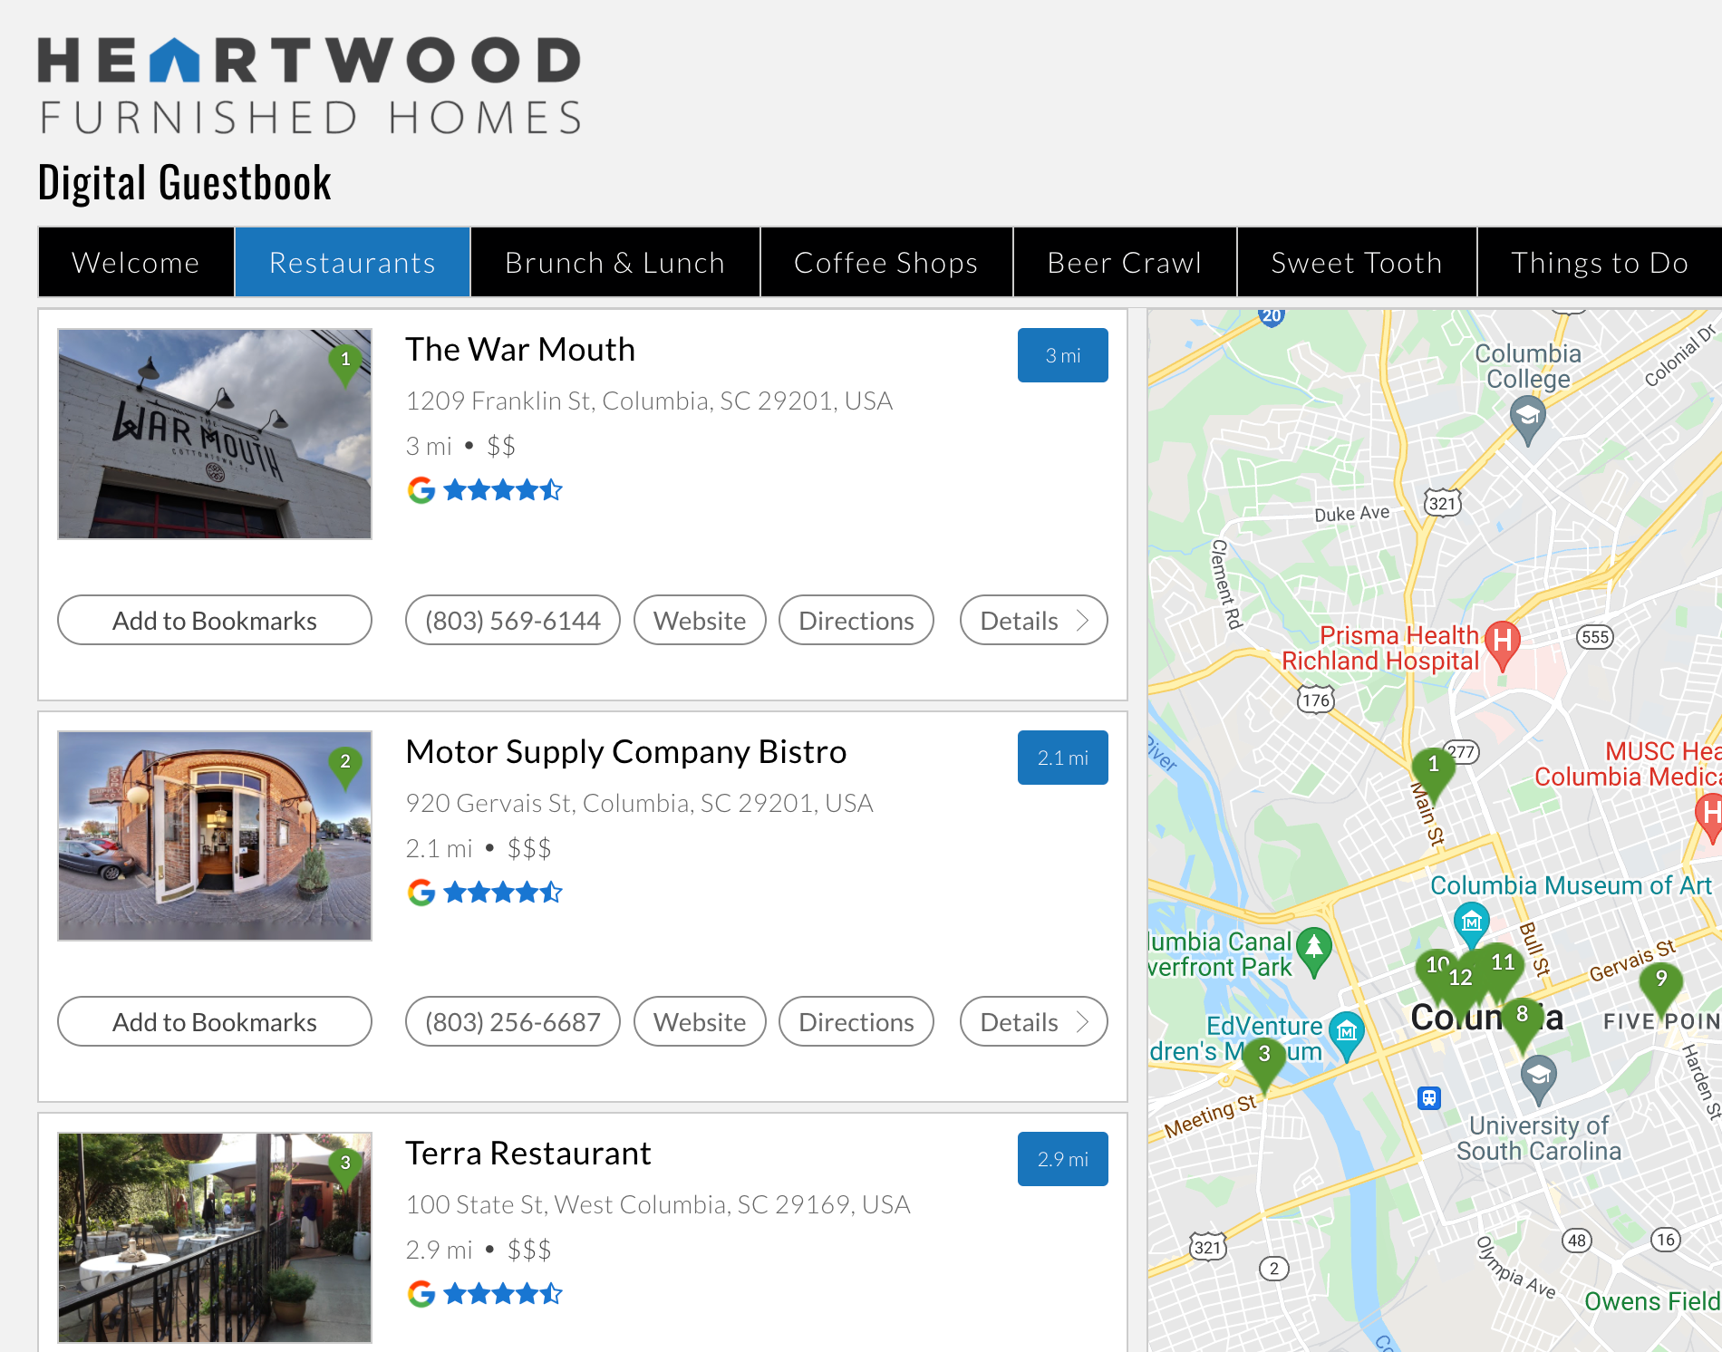Open Motor Supply Company Bistro title
This screenshot has height=1352, width=1722.
(x=626, y=751)
